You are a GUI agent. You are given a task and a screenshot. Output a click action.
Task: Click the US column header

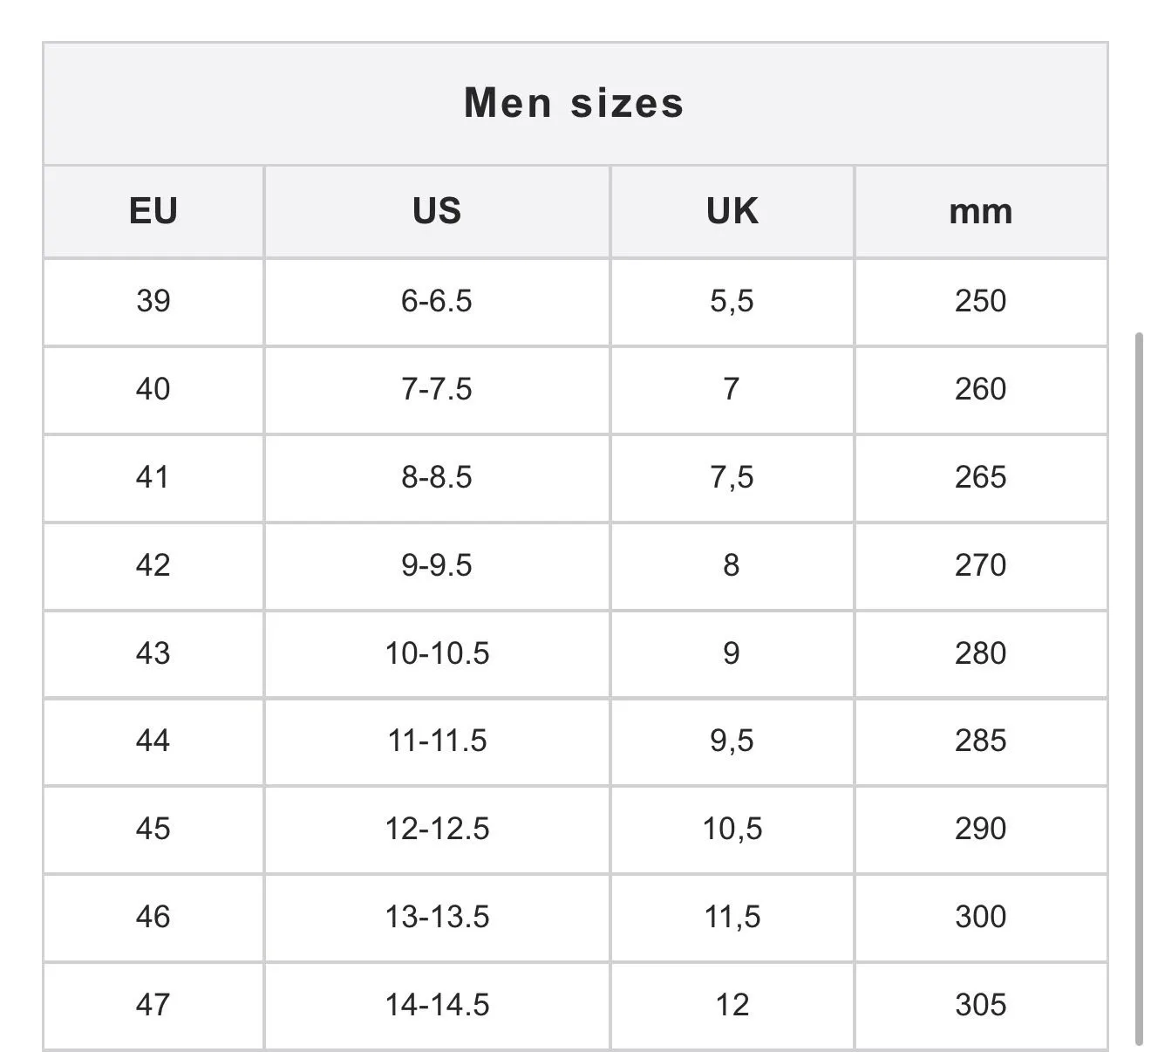click(x=437, y=211)
